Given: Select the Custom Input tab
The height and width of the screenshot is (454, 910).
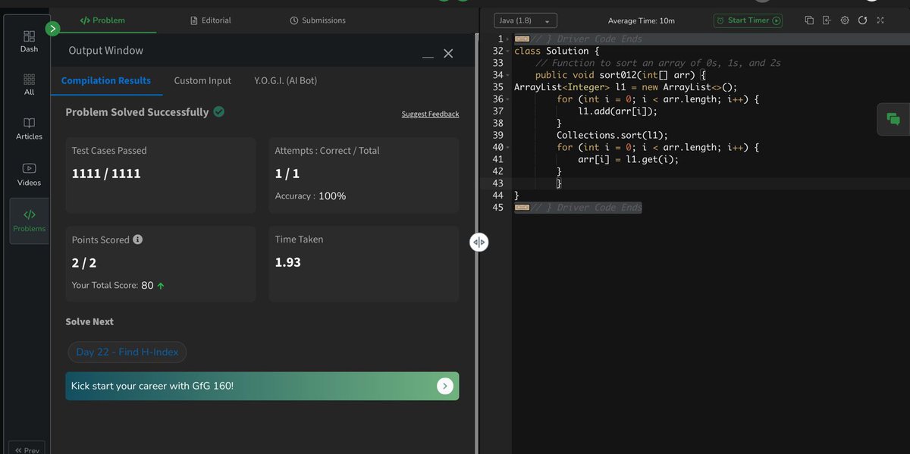Looking at the screenshot, I should tap(202, 80).
